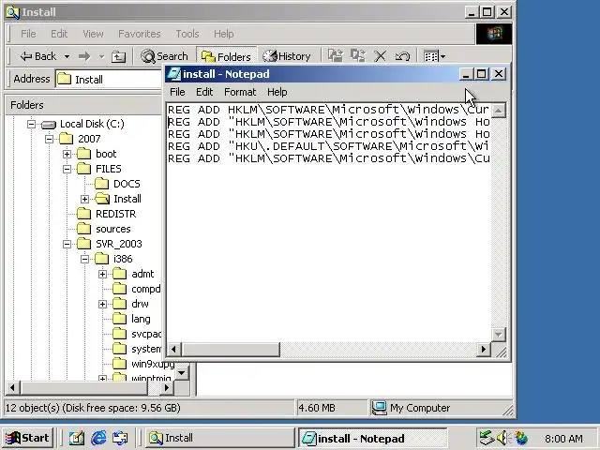
Task: Click the Address bar Install field
Action: point(109,79)
